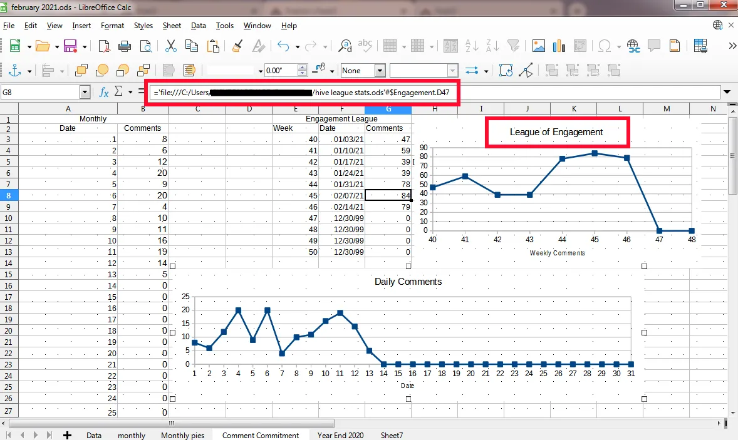Click inside the formula input line
This screenshot has width=738, height=440.
435,92
